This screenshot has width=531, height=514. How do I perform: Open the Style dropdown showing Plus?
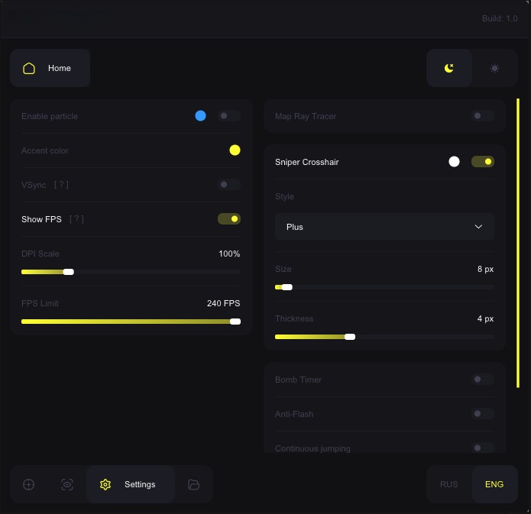coord(384,227)
